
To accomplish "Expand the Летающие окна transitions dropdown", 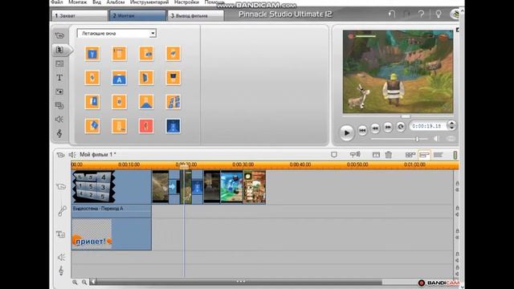I will point(153,34).
